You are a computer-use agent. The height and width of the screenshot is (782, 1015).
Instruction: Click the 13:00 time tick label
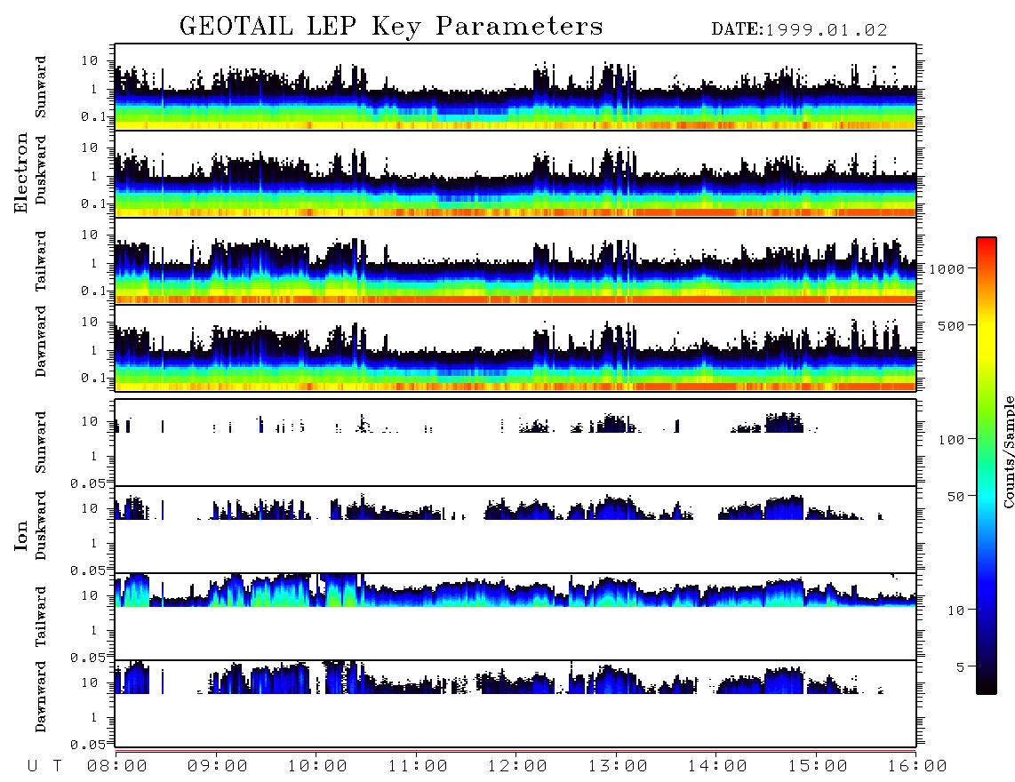coord(618,766)
